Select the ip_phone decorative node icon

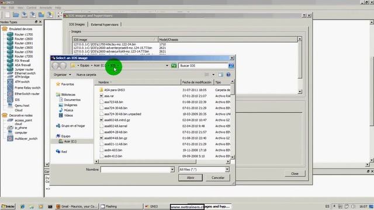point(10,128)
